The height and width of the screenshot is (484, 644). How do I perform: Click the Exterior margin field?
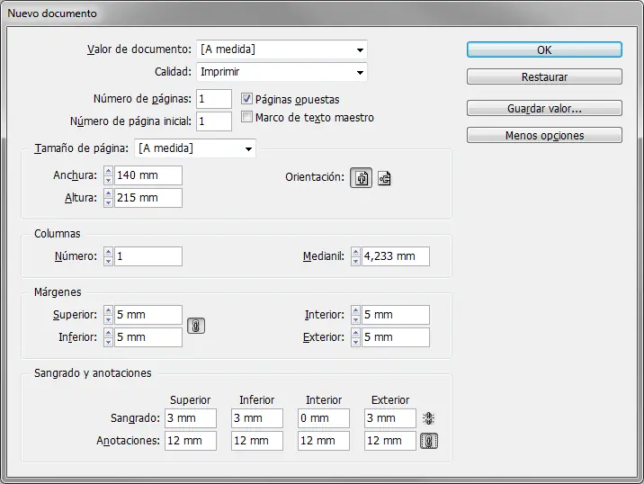click(396, 337)
